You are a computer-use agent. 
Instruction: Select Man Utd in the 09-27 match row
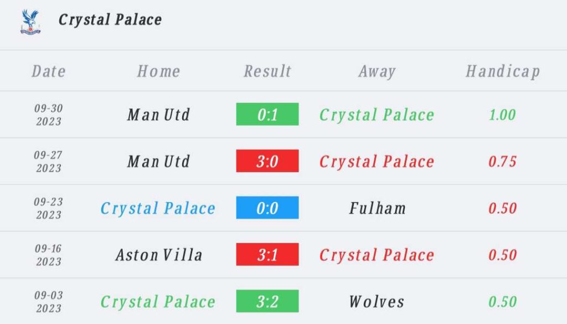[x=158, y=162]
